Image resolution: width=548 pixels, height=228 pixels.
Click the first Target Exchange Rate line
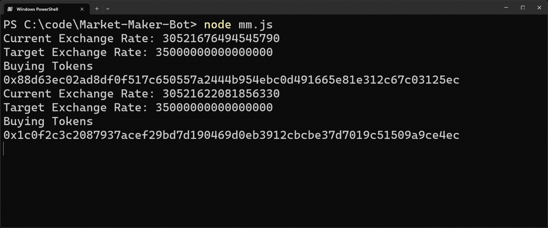[138, 52]
